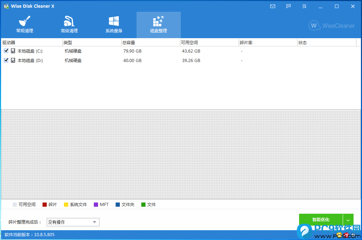Maximize the Wise Disk Cleaner window
This screenshot has width=362, height=240.
click(x=337, y=6)
